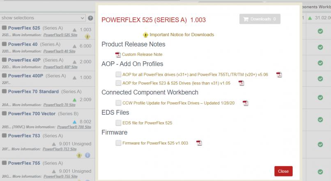
Task: Open the show selections dropdown
Action: click(43, 18)
